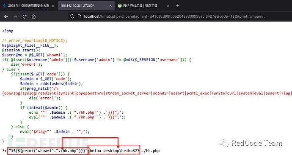This screenshot has height=155, width=292.
Task: Click the heihu-desktop\heihu577 output text
Action: pyautogui.click(x=114, y=151)
